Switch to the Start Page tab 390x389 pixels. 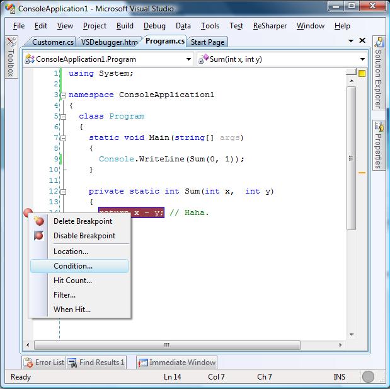point(207,42)
